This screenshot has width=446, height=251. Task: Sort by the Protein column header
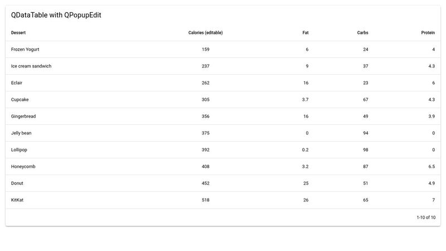428,33
